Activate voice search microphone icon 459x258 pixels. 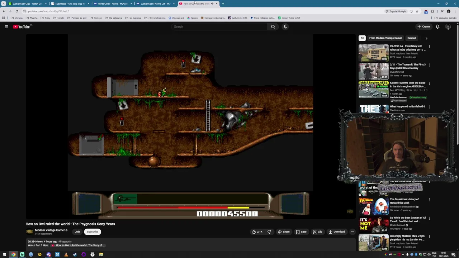pyautogui.click(x=285, y=27)
